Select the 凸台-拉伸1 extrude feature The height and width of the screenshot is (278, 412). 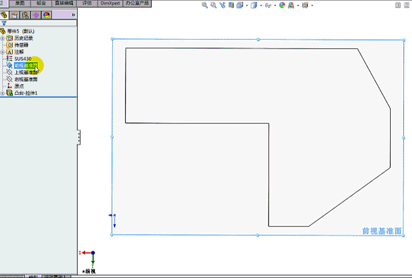(25, 93)
